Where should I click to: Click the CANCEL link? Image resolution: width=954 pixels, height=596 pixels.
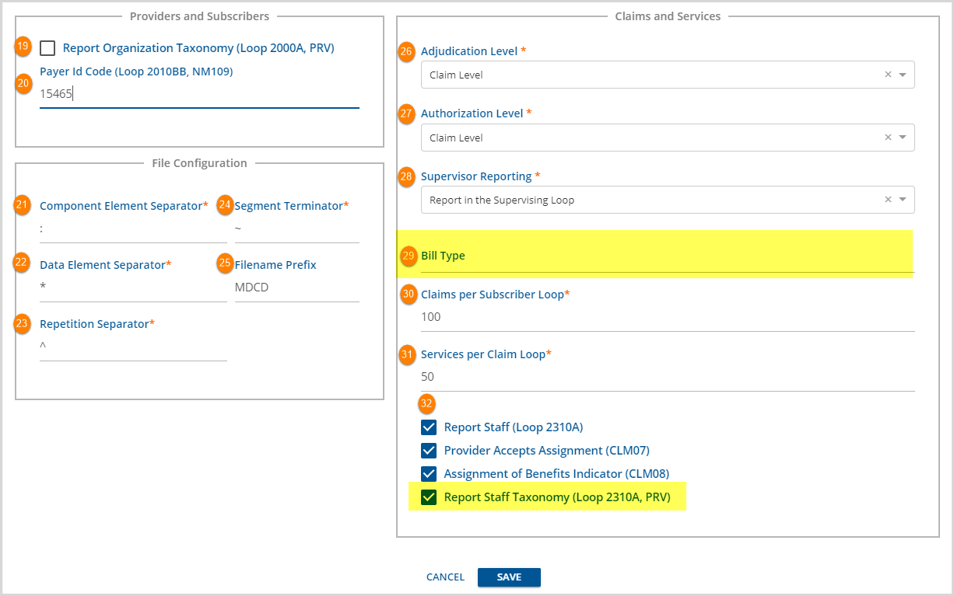click(445, 577)
